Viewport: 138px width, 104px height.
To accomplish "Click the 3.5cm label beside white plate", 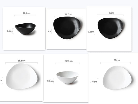I will tap(93, 82).
